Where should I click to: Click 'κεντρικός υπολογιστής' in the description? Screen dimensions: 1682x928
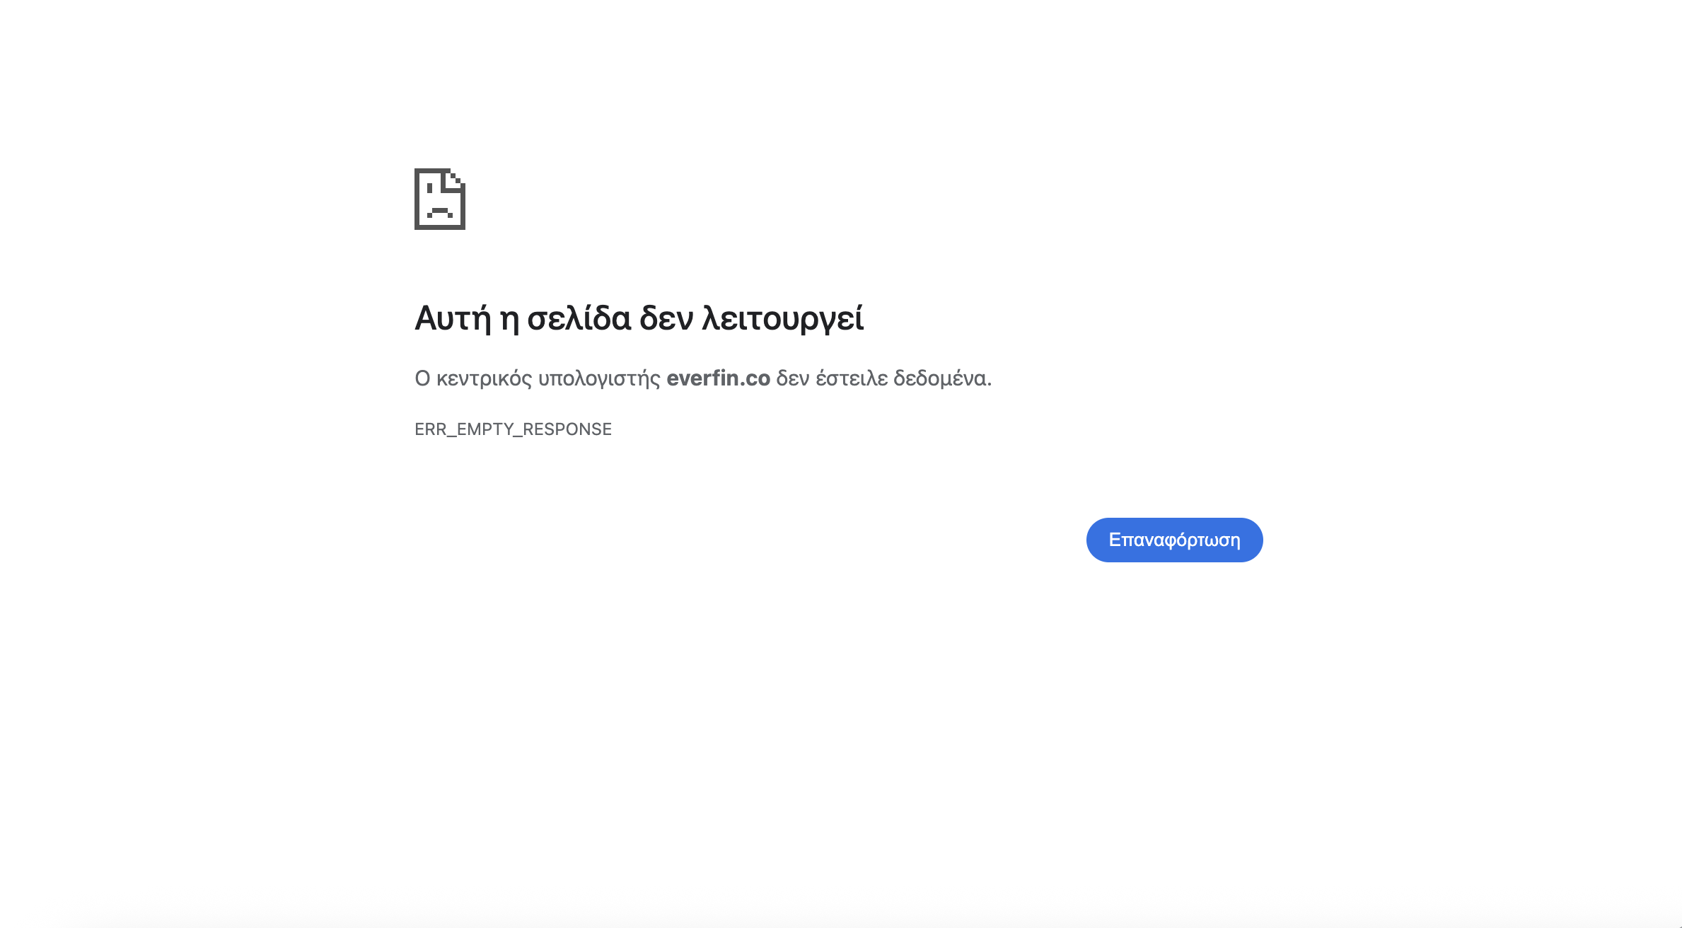548,378
